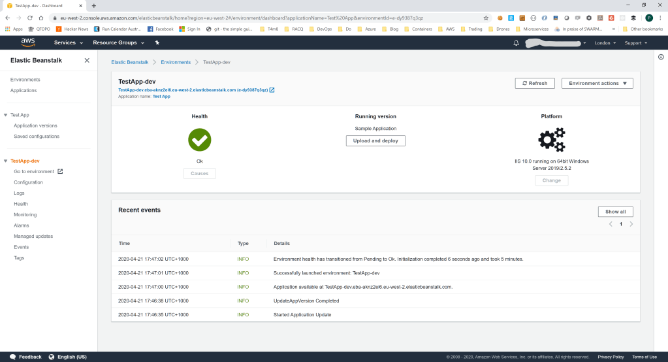The height and width of the screenshot is (362, 668).
Task: Open the Chrome profile avatar
Action: click(649, 18)
